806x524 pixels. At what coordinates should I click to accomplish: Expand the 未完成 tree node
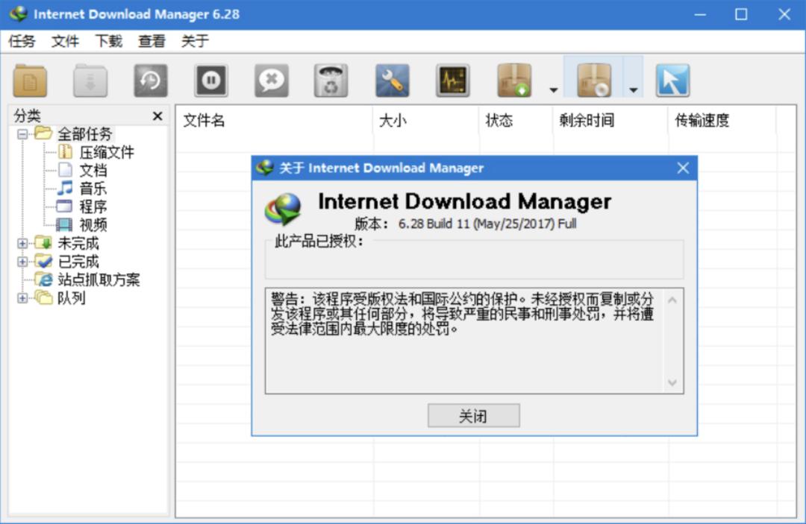pos(22,243)
